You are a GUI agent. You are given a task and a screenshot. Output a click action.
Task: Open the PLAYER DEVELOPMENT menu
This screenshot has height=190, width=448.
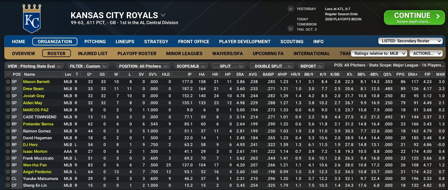[x=245, y=42]
